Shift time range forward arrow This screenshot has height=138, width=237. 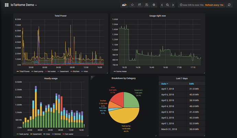tap(173, 5)
